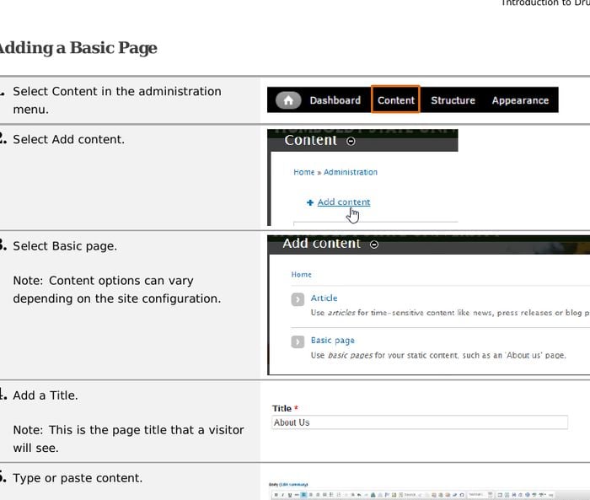Collapse the Add content overlay using the circle icon

point(374,245)
